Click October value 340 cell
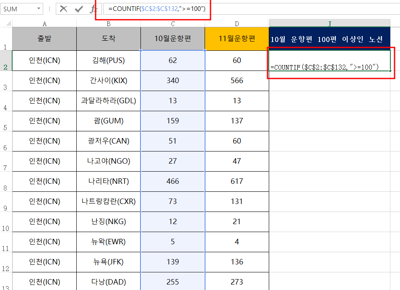This screenshot has height=290, width=400. pos(173,81)
